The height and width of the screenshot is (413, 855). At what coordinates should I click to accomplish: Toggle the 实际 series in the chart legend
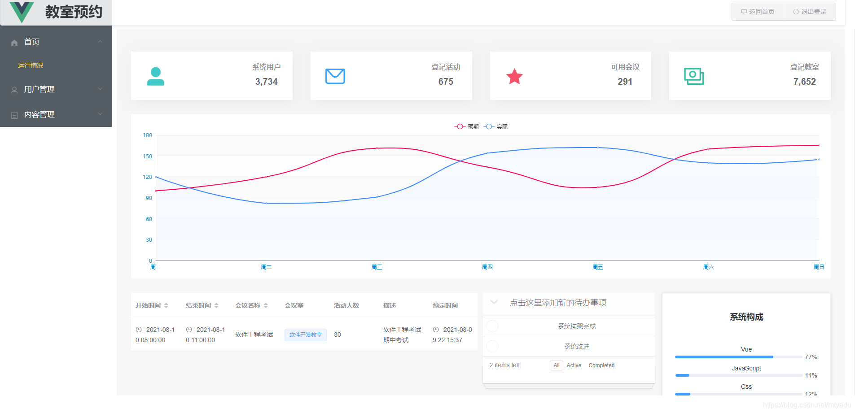(497, 126)
